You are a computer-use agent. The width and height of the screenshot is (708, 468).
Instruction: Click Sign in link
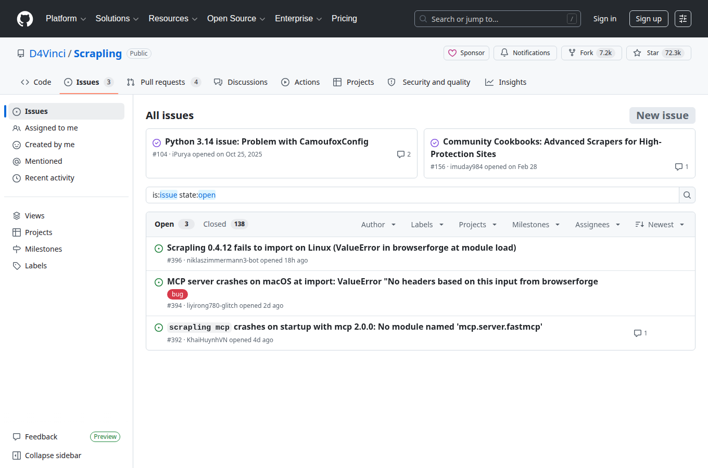(605, 19)
